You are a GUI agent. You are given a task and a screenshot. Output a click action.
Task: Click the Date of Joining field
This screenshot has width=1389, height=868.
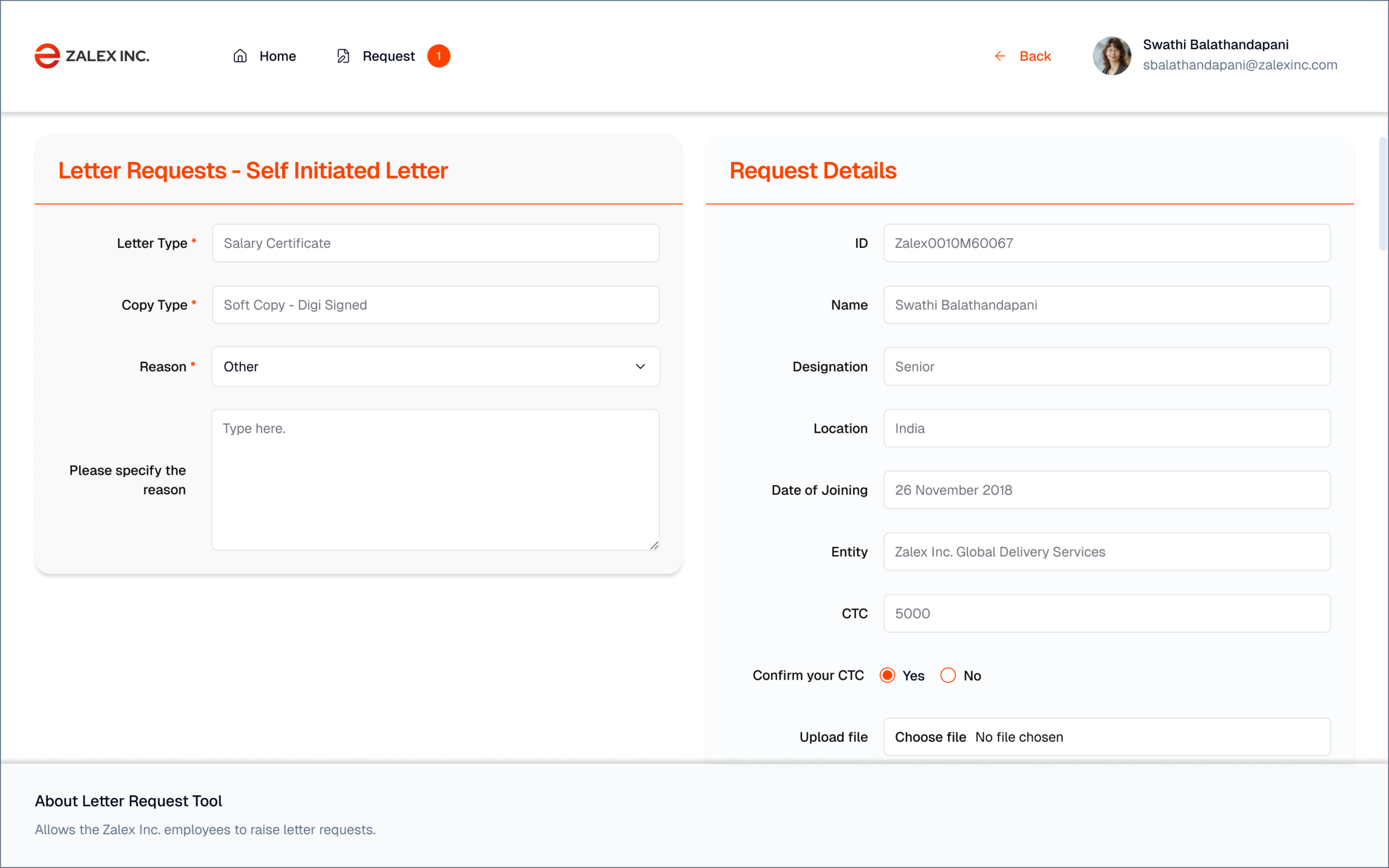tap(1107, 490)
